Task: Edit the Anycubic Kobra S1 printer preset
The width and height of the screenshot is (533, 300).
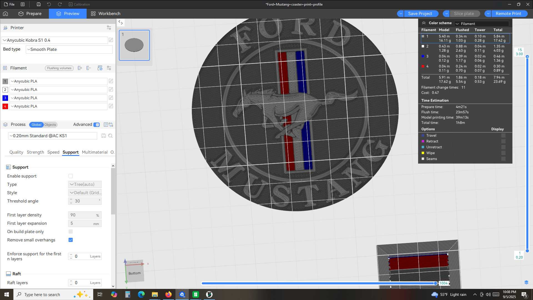Action: coord(111,40)
